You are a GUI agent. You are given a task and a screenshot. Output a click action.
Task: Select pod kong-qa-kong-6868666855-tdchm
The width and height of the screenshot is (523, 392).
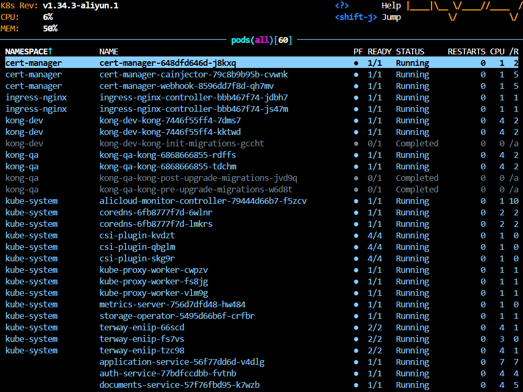[261, 166]
